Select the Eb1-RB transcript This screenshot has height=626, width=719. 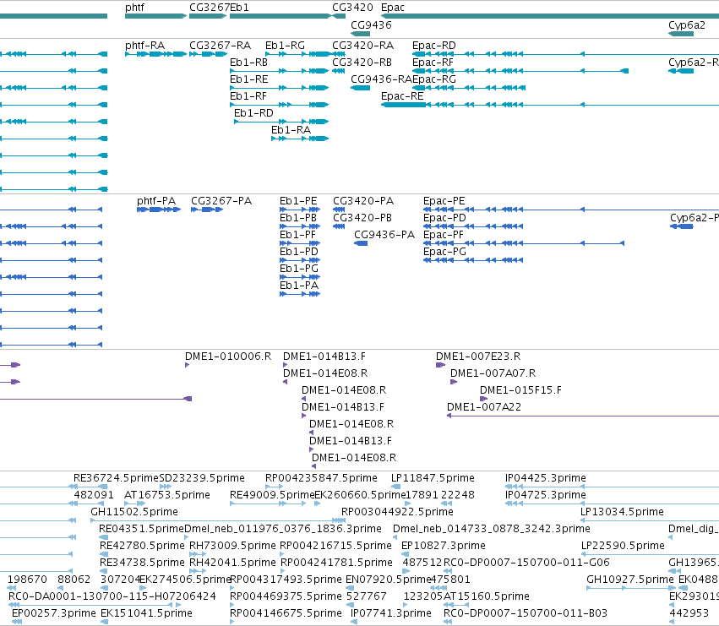pos(280,71)
